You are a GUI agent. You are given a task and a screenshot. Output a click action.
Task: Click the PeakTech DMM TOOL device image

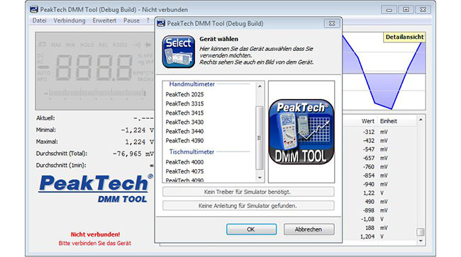(x=301, y=132)
